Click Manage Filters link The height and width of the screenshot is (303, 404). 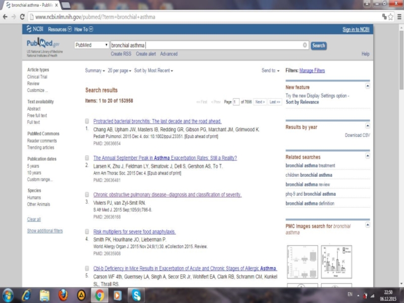point(312,71)
